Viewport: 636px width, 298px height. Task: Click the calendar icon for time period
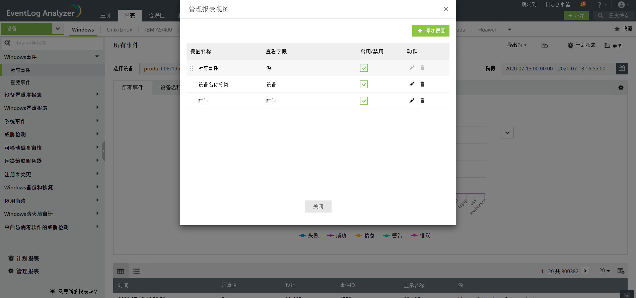(x=622, y=68)
